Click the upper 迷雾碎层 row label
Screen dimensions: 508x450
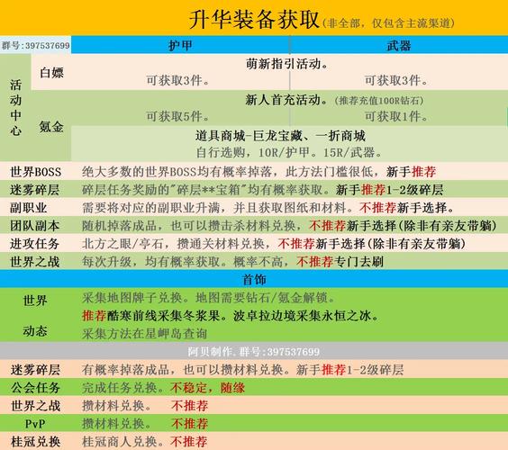pyautogui.click(x=34, y=189)
